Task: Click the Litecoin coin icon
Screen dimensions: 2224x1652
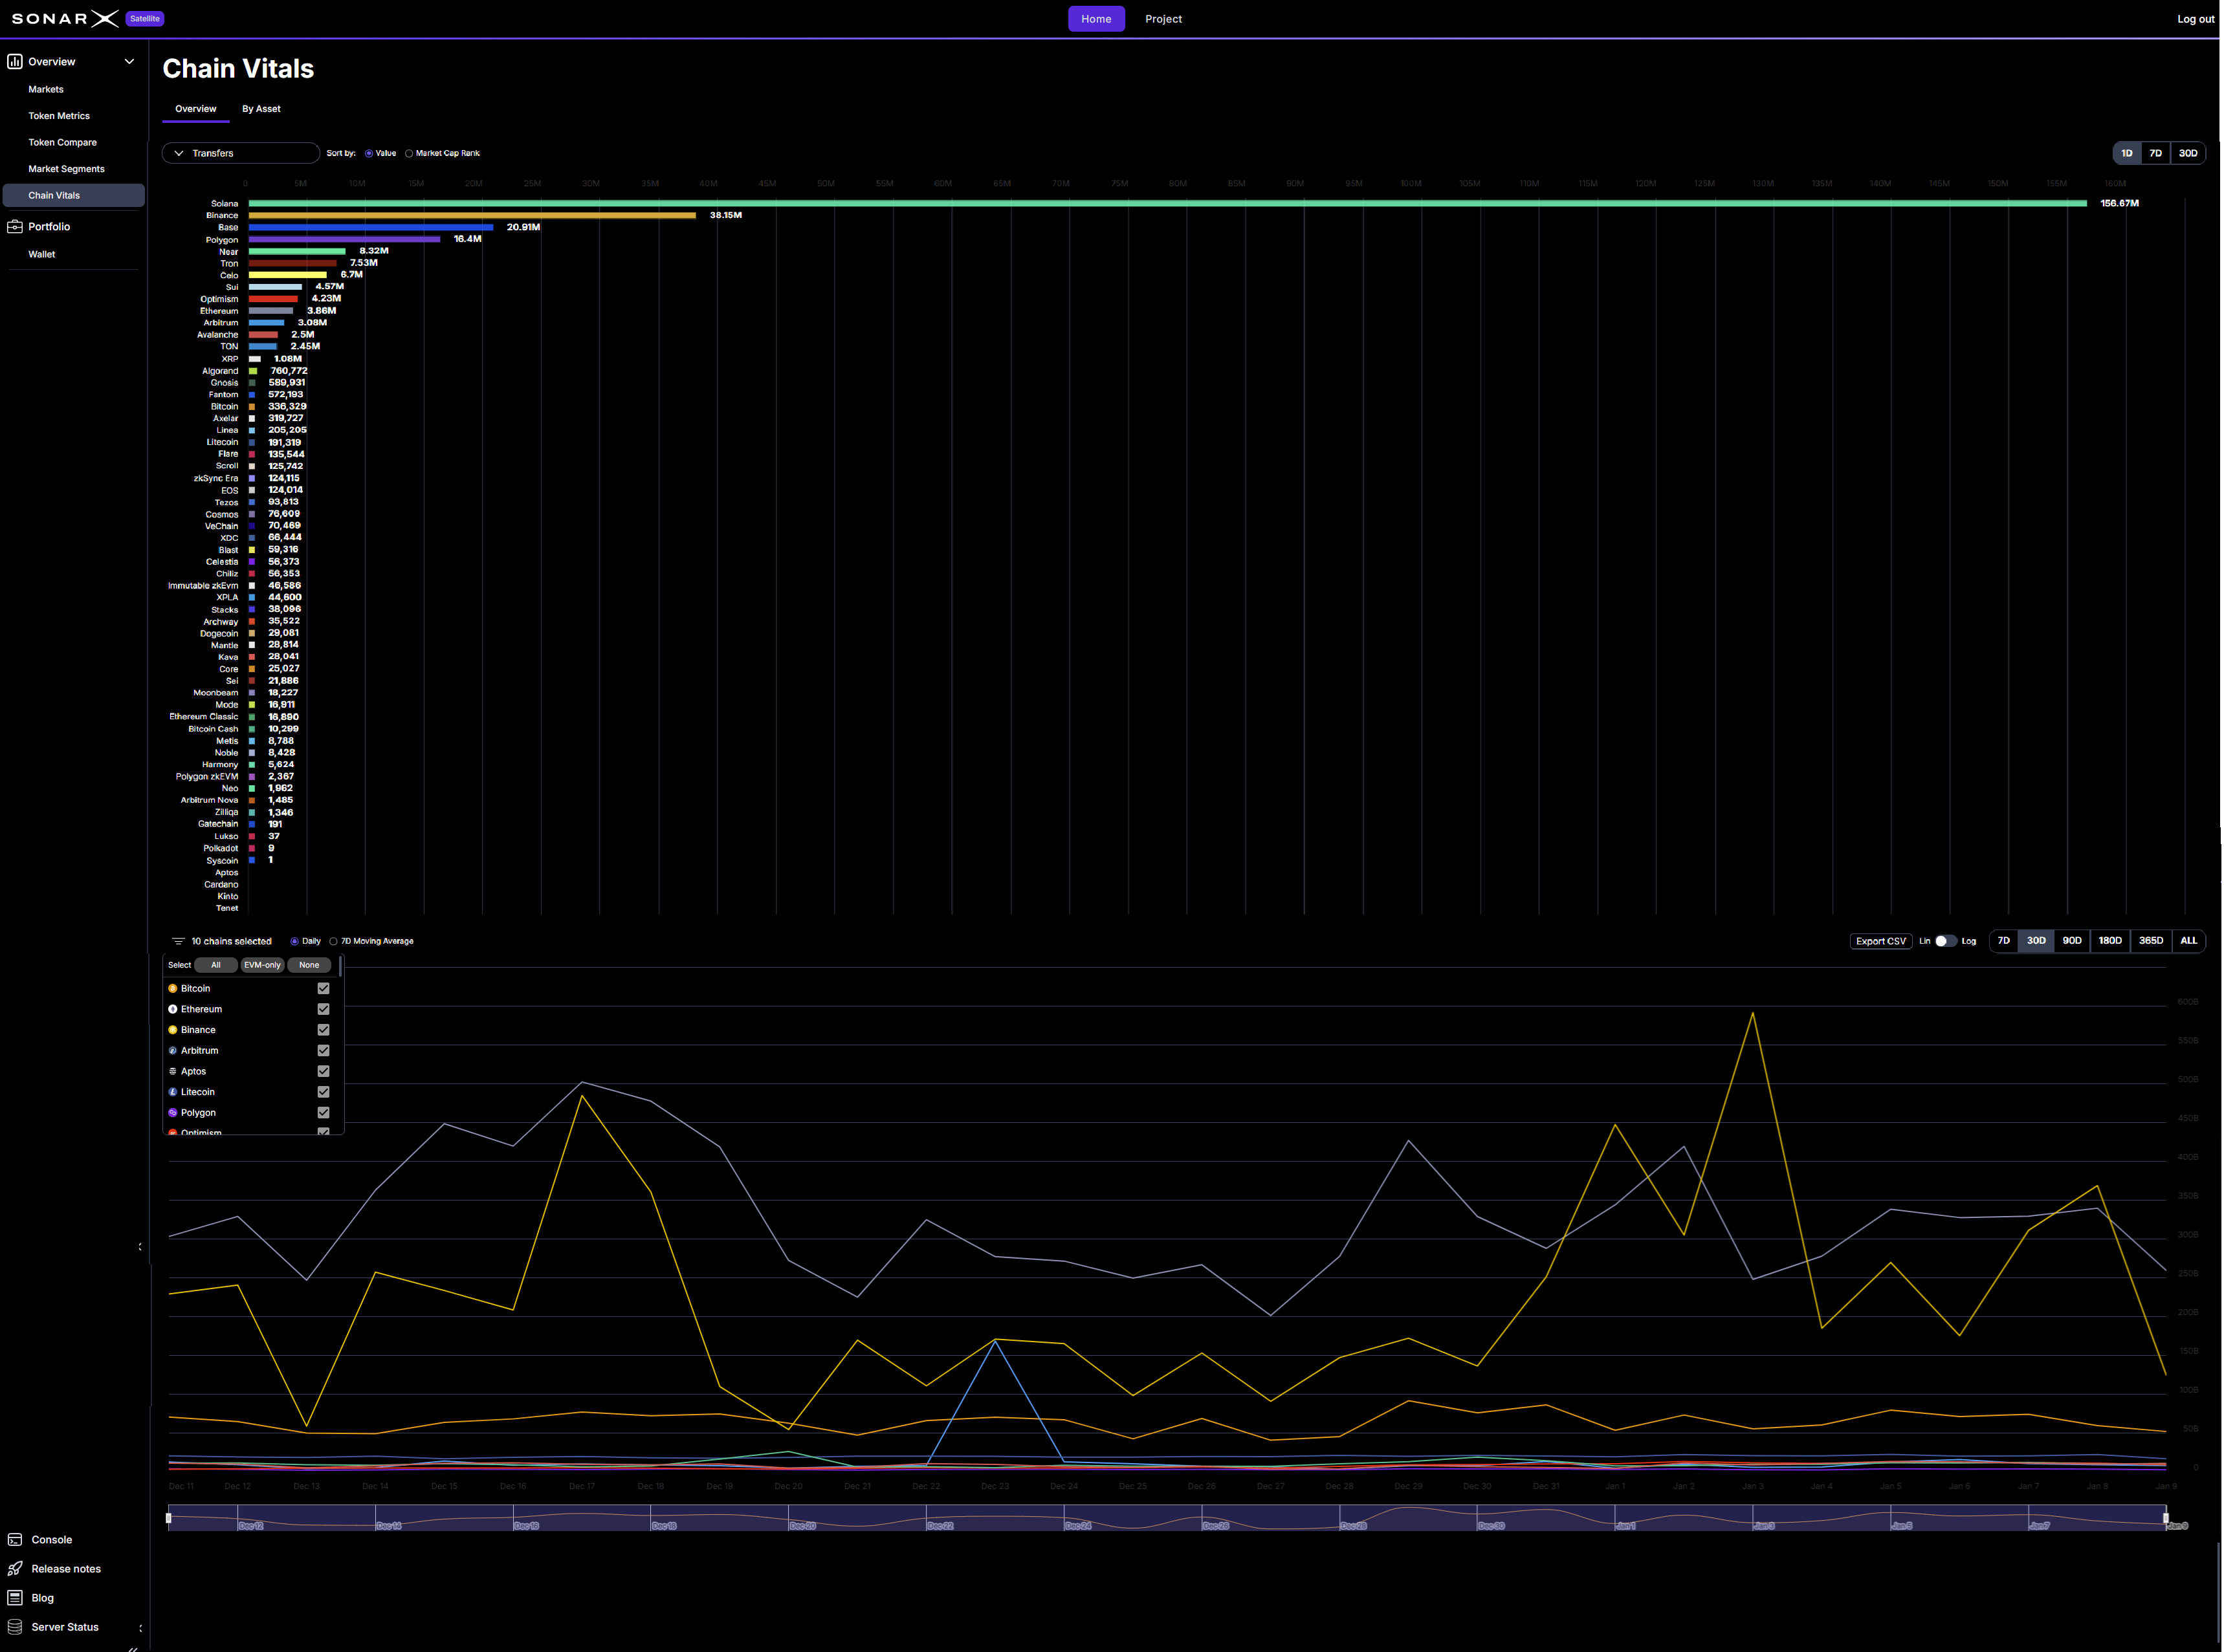Action: point(173,1092)
